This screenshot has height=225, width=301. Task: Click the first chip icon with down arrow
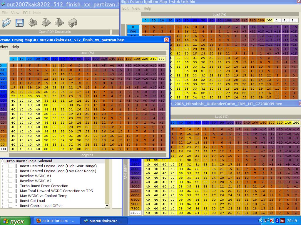coord(46,23)
